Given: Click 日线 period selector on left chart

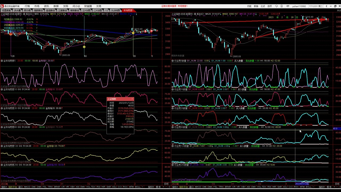Looking at the screenshot, I should tap(166, 184).
